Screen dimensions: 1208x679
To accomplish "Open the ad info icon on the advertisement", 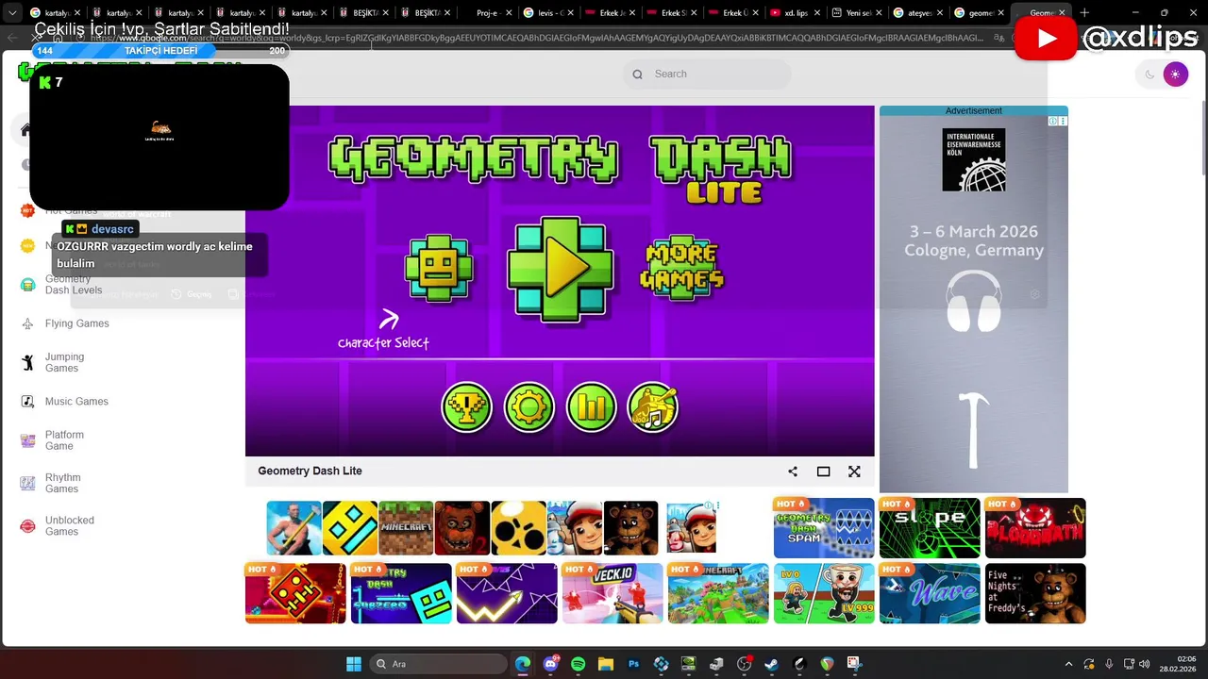I will point(1054,122).
